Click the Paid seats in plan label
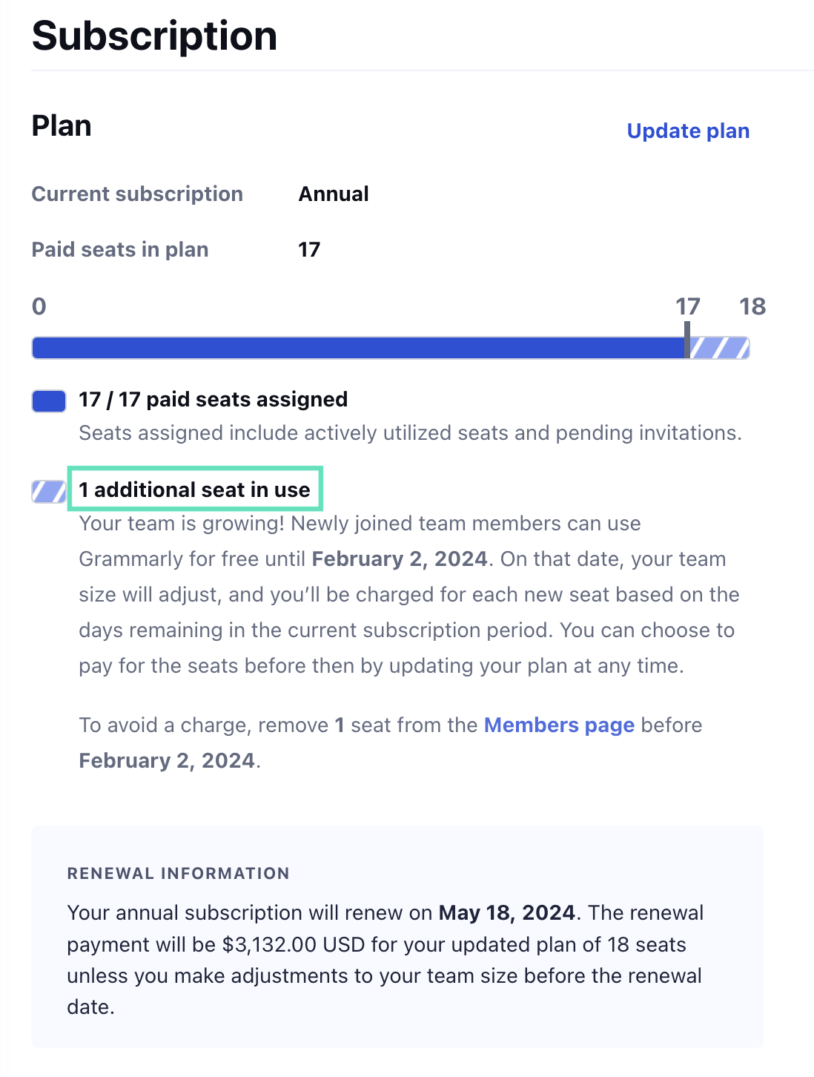The height and width of the screenshot is (1077, 814). pyautogui.click(x=120, y=249)
